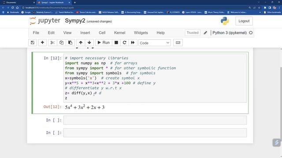Open the View menu
Viewport: 282px width, 158px height.
[67, 33]
